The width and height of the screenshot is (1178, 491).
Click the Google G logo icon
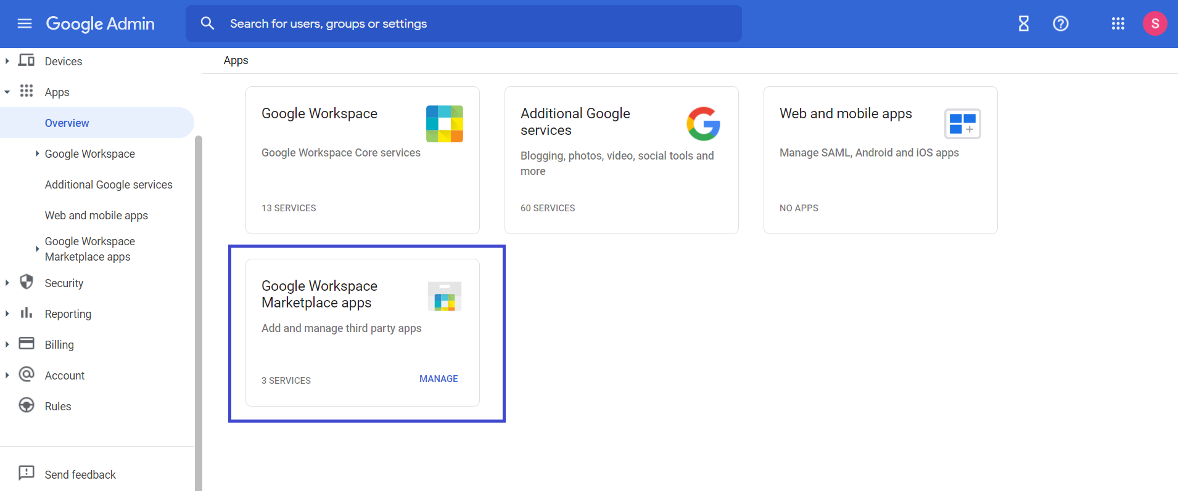703,124
